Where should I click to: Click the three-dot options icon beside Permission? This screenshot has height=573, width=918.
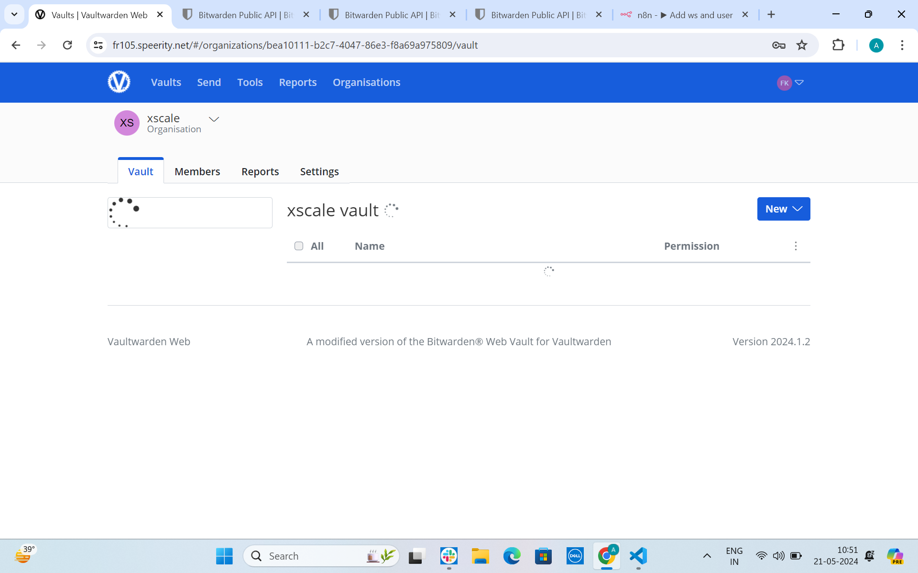796,246
